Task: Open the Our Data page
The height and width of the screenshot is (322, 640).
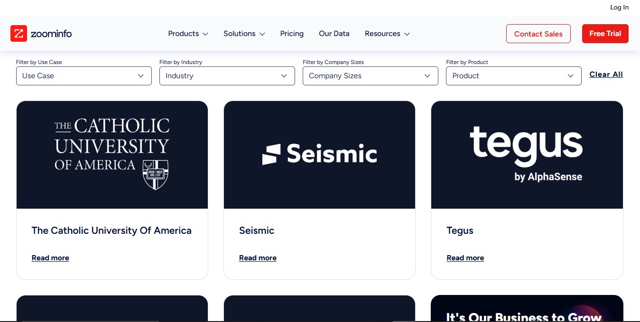Action: (x=334, y=34)
